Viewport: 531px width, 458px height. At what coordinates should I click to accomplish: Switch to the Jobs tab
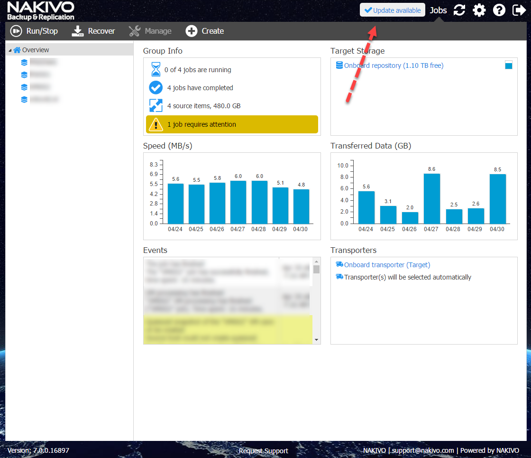pyautogui.click(x=438, y=10)
